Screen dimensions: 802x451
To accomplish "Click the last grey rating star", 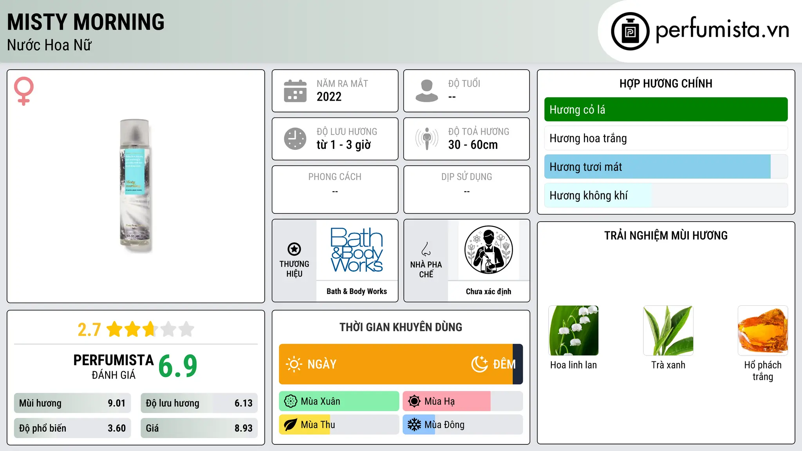I will (186, 329).
